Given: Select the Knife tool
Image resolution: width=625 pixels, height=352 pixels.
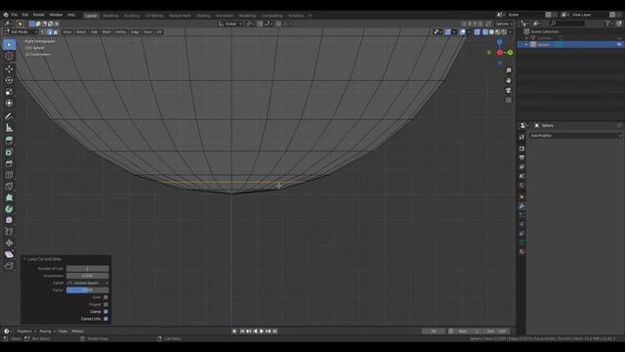Looking at the screenshot, I should (9, 187).
